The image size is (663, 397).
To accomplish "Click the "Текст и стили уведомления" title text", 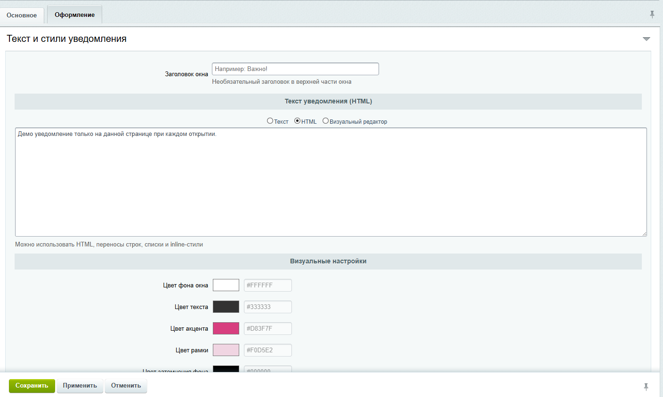I will pyautogui.click(x=66, y=39).
